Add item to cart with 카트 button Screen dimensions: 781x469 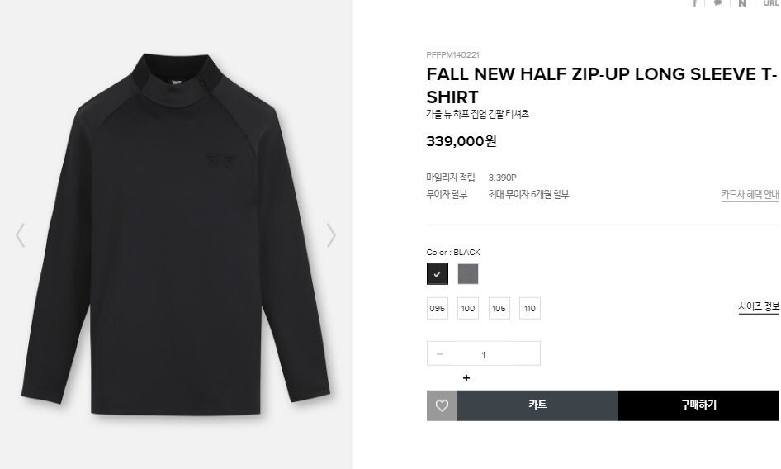pos(538,405)
